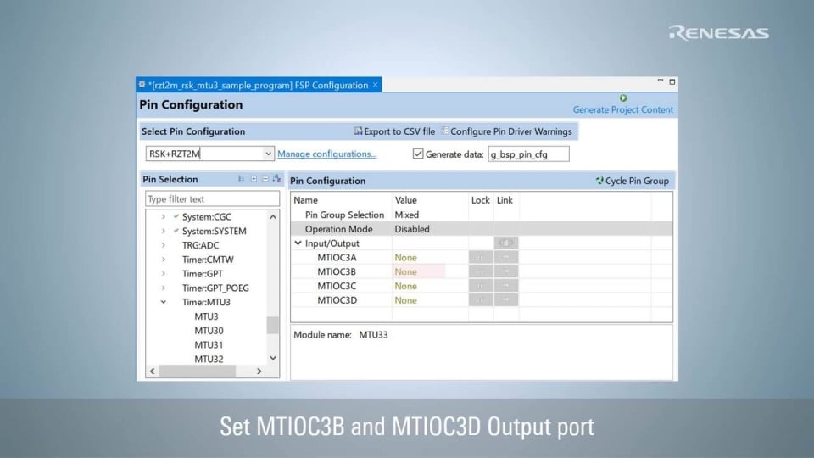
Task: Click the None value of MTIOC3B
Action: [x=405, y=271]
